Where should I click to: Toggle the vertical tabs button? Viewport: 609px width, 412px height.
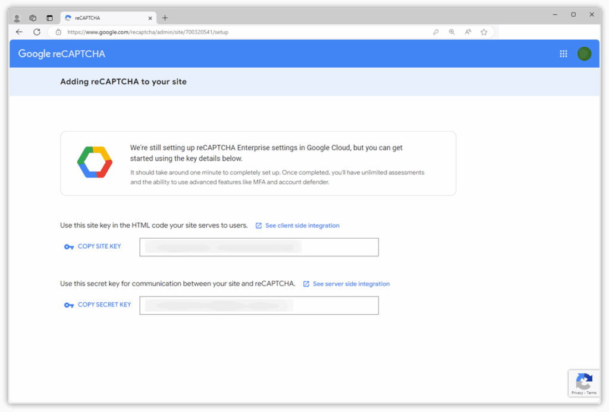coord(49,18)
